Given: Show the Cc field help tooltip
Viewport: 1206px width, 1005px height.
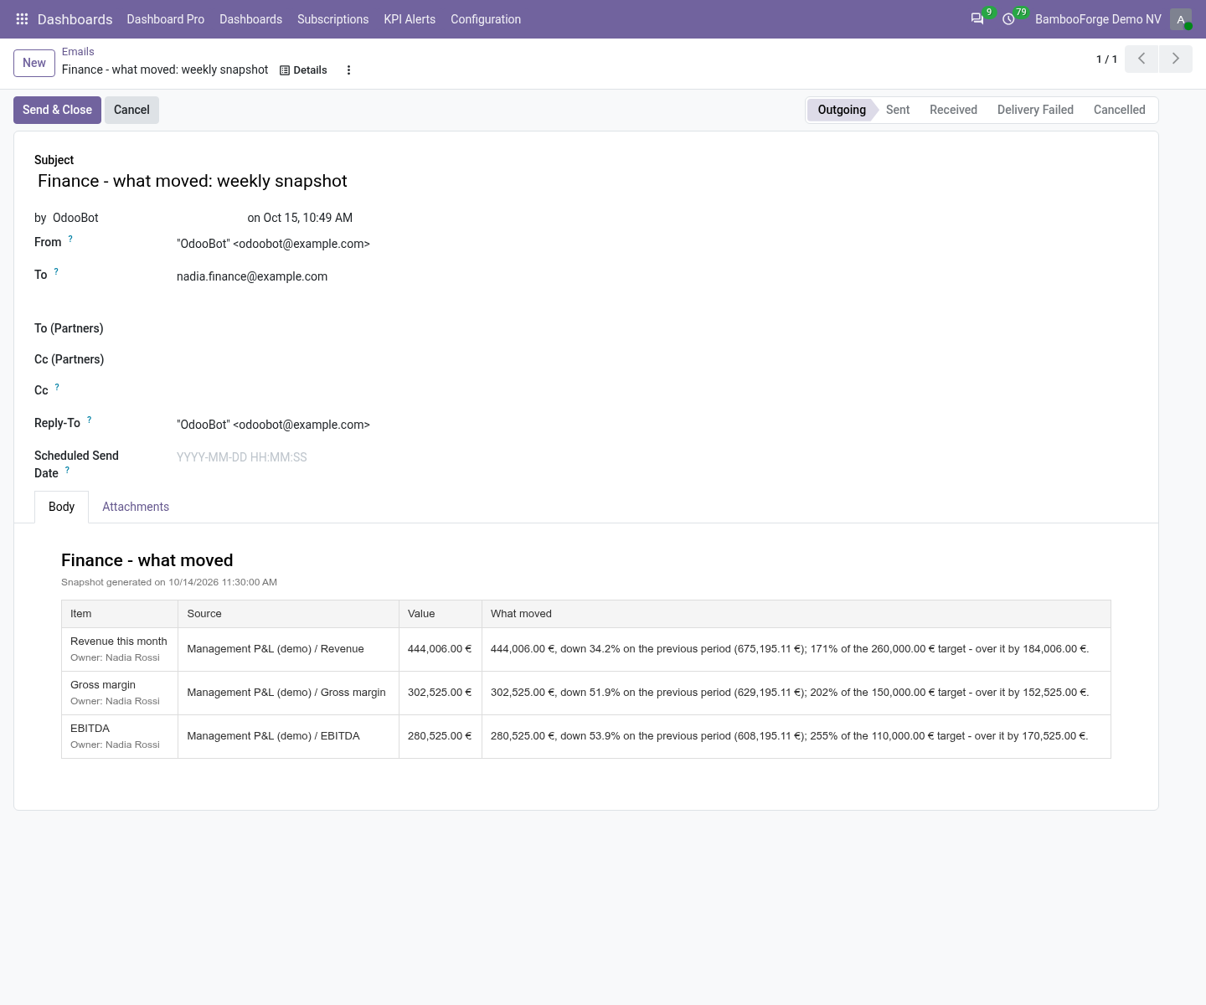Looking at the screenshot, I should [x=57, y=387].
